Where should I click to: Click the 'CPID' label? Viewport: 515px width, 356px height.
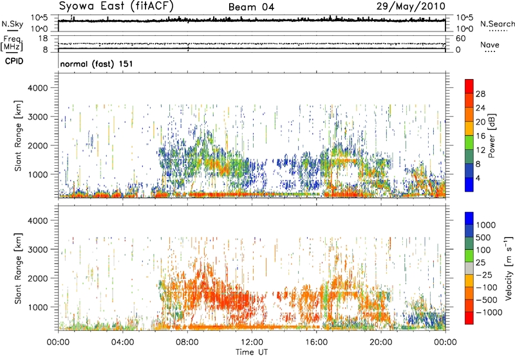click(14, 61)
